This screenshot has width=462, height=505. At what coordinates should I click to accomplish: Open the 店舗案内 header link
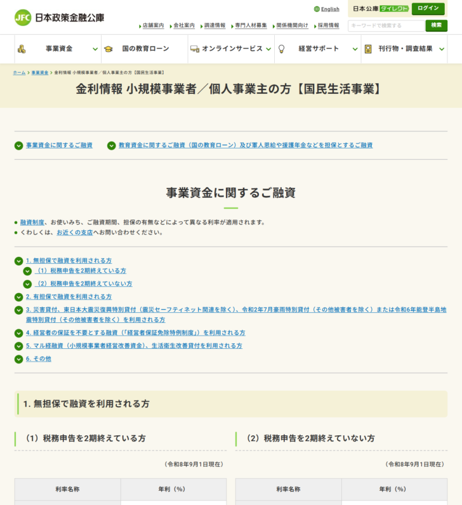coord(154,25)
